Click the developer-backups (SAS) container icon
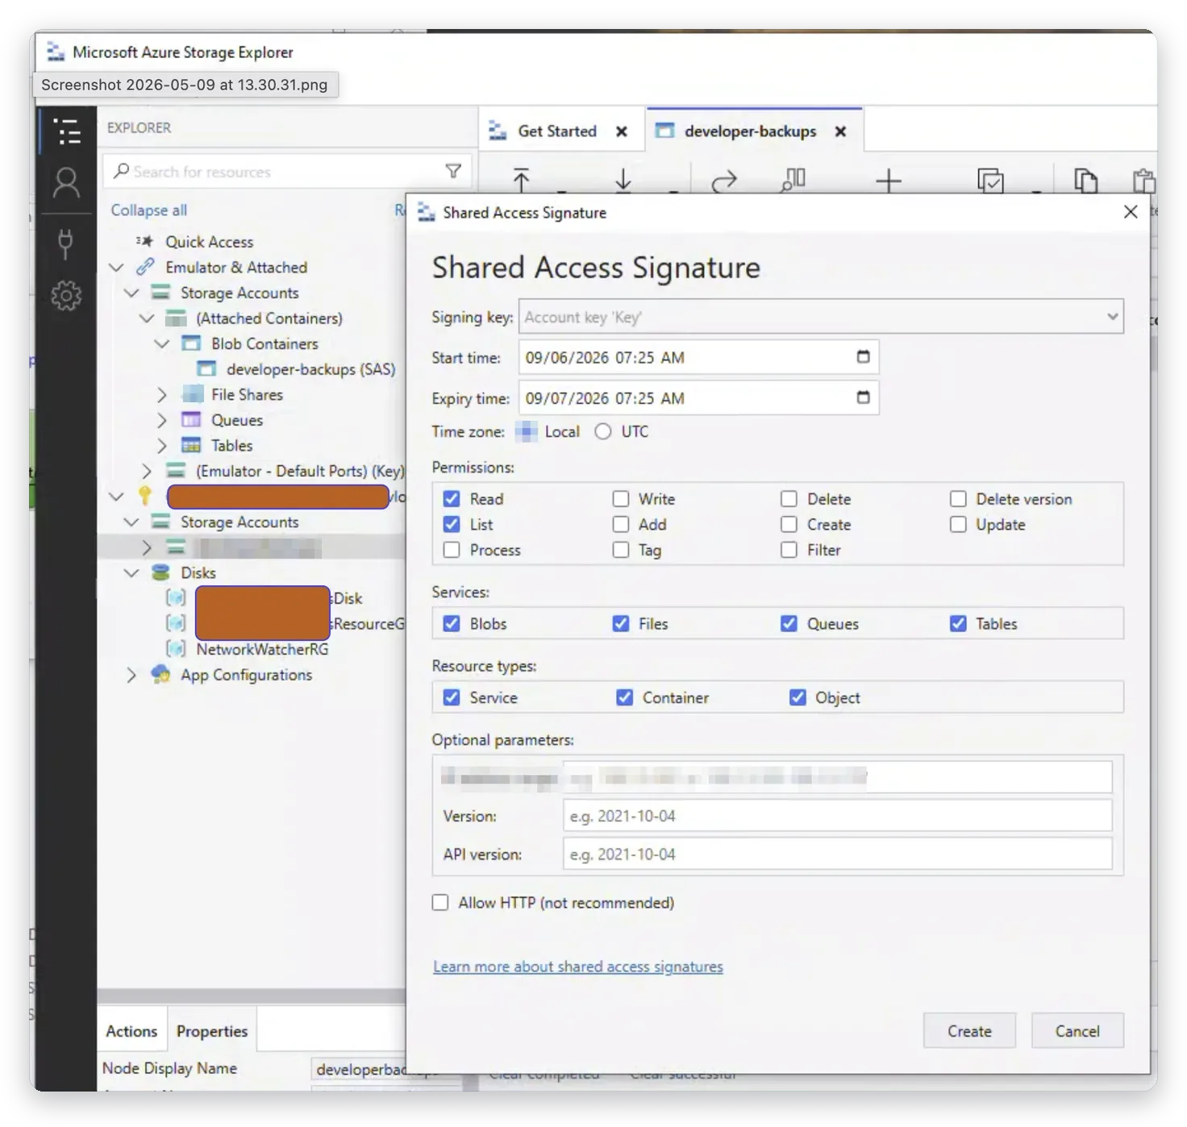 pyautogui.click(x=206, y=368)
